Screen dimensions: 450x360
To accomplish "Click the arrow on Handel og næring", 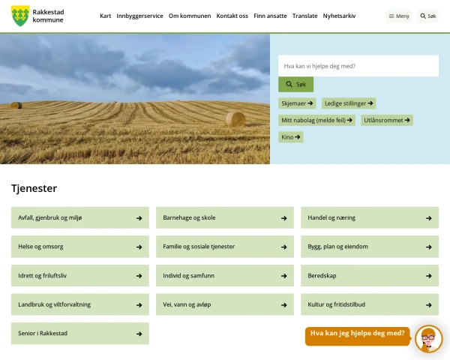I will tap(428, 218).
